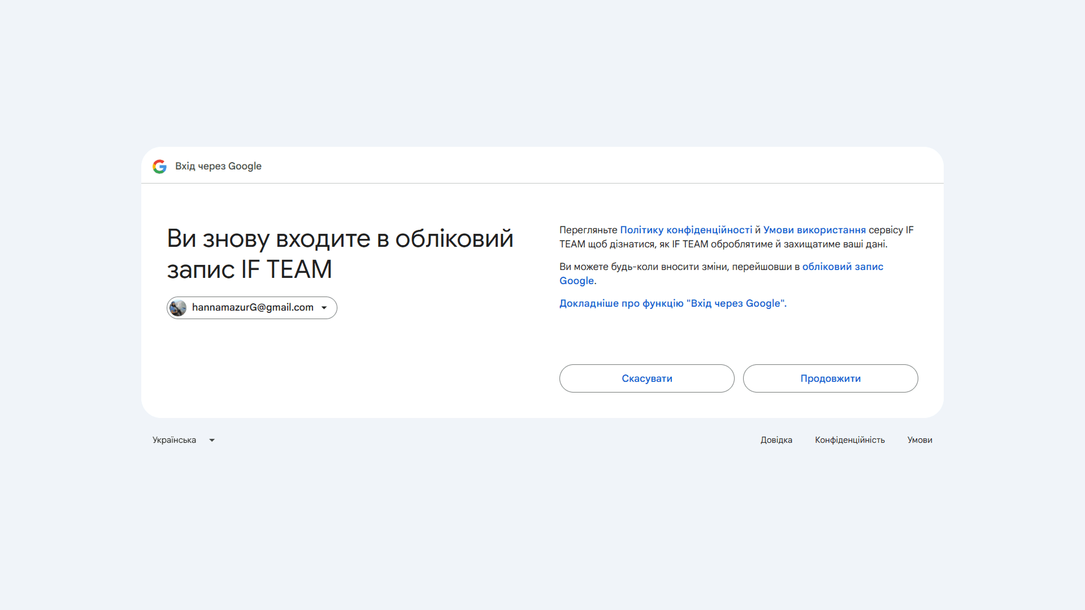Open the Українська language dropdown

184,440
